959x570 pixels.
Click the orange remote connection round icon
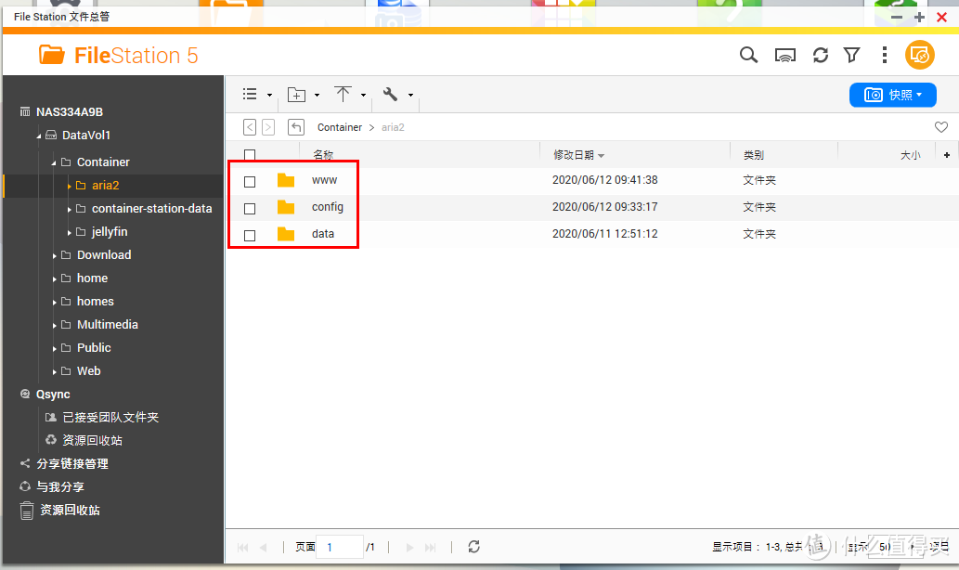[920, 56]
